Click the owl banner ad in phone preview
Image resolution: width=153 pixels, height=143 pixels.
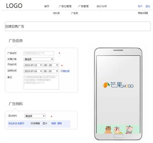[118, 129]
